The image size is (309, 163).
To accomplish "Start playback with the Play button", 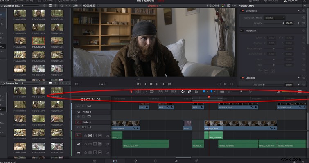I will coord(157,84).
